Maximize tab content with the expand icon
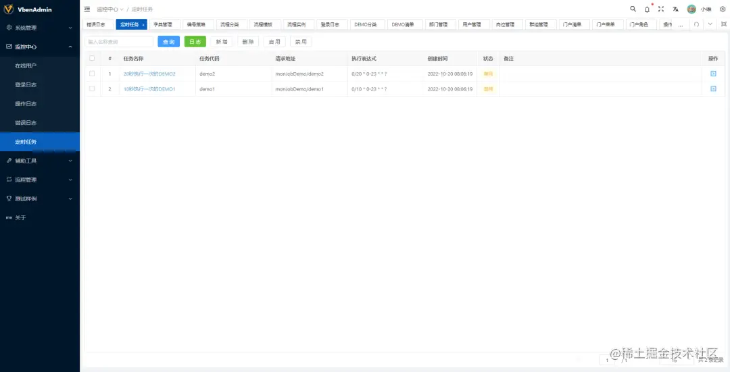730x372 pixels. click(x=723, y=24)
